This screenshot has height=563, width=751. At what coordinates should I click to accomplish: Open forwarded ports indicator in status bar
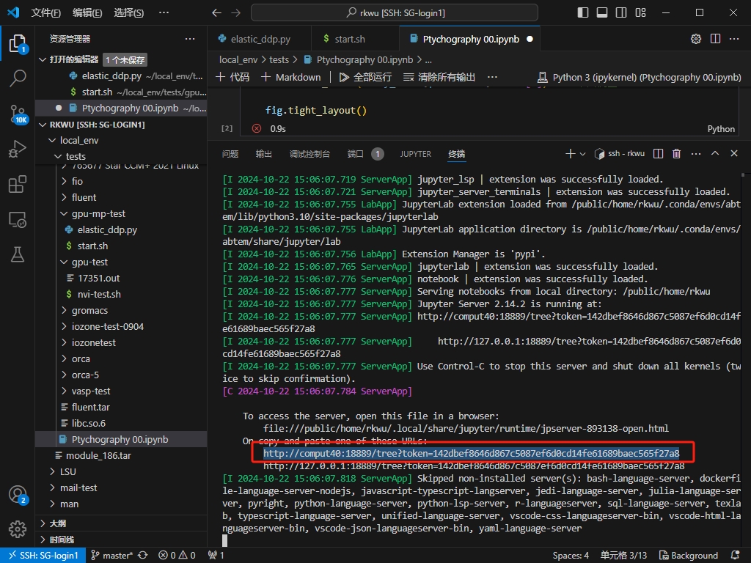[x=216, y=556]
